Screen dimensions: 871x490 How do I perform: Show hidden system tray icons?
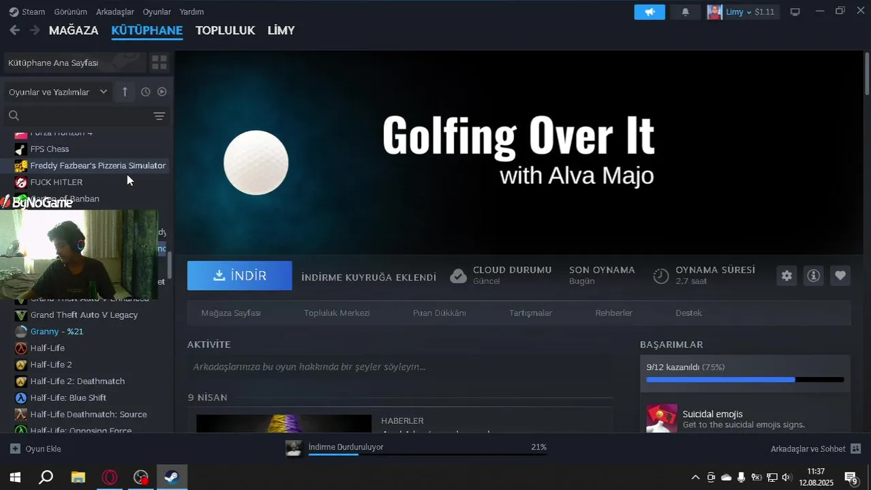(695, 477)
